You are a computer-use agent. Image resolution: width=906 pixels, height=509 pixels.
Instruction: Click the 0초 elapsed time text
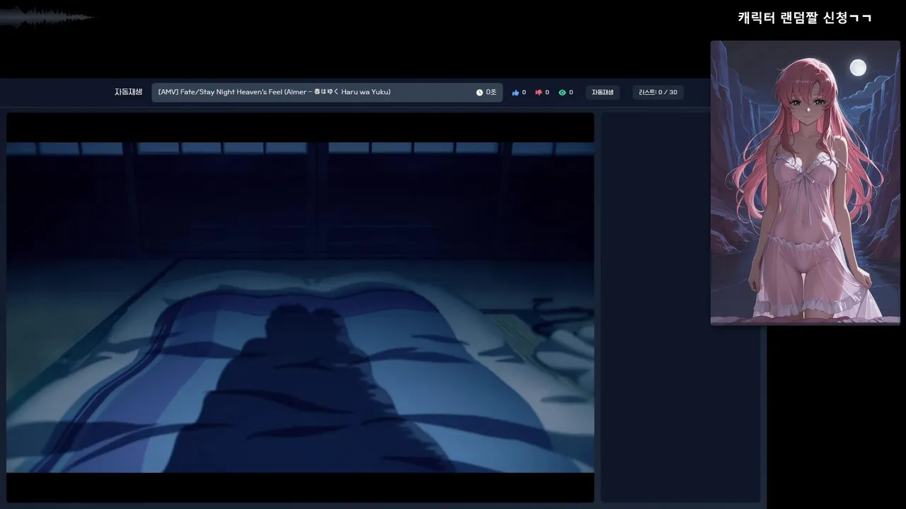coord(491,93)
